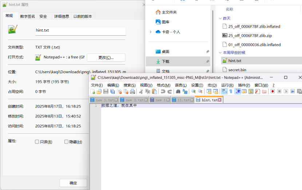Click the Save icon in Notepad++ toolbar
The width and height of the screenshot is (302, 190).
click(x=106, y=92)
